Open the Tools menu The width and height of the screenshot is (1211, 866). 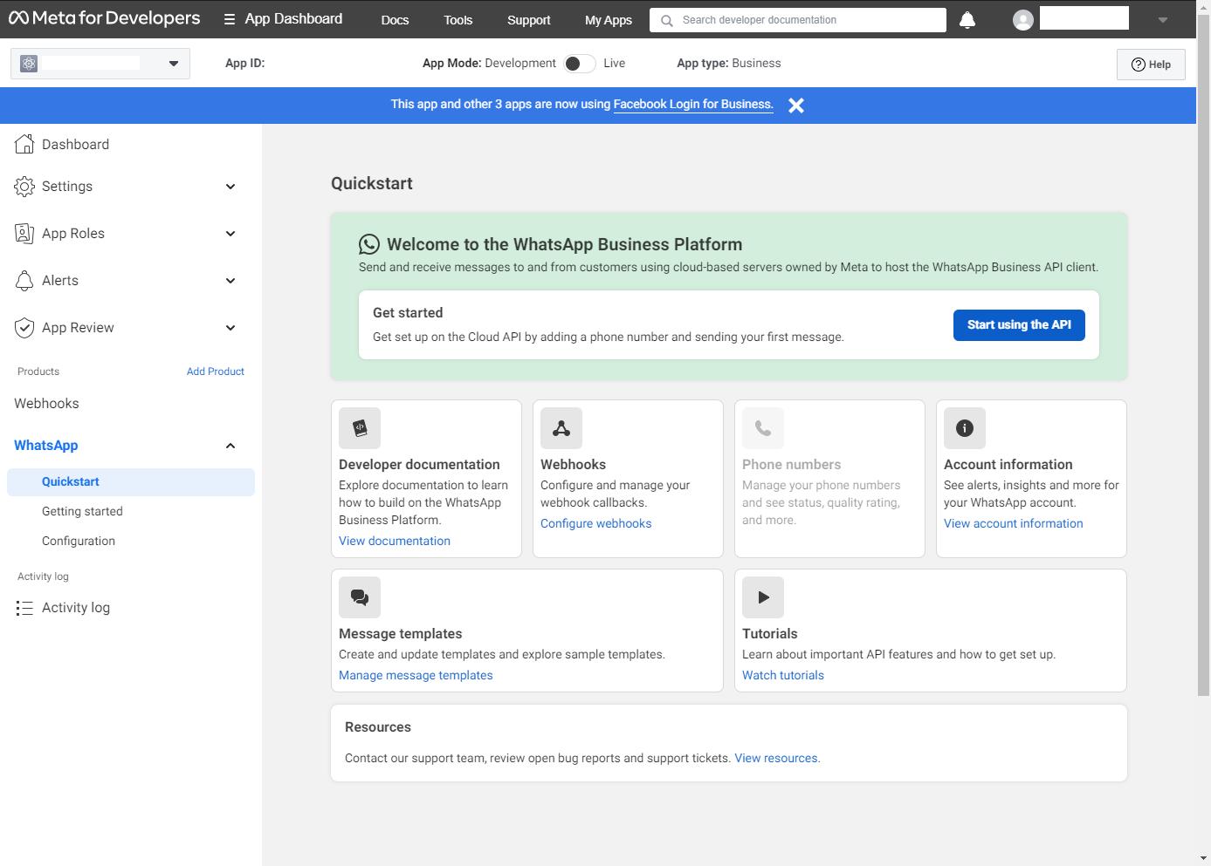tap(458, 20)
